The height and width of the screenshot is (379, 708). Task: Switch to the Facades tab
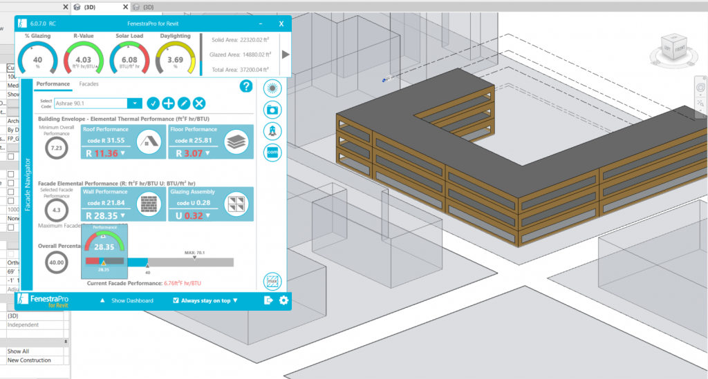click(89, 84)
